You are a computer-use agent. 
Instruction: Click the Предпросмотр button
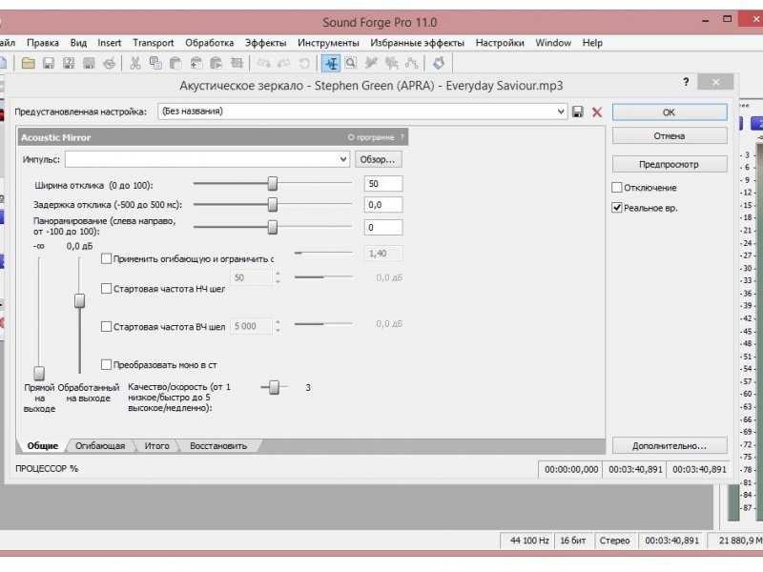(670, 164)
